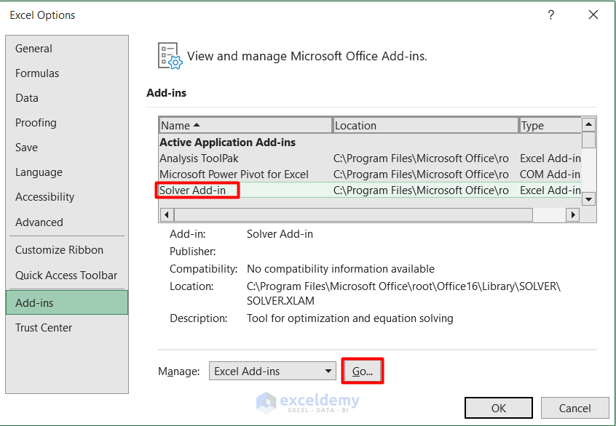Open the Customize Ribbon category
The image size is (616, 426).
point(60,250)
